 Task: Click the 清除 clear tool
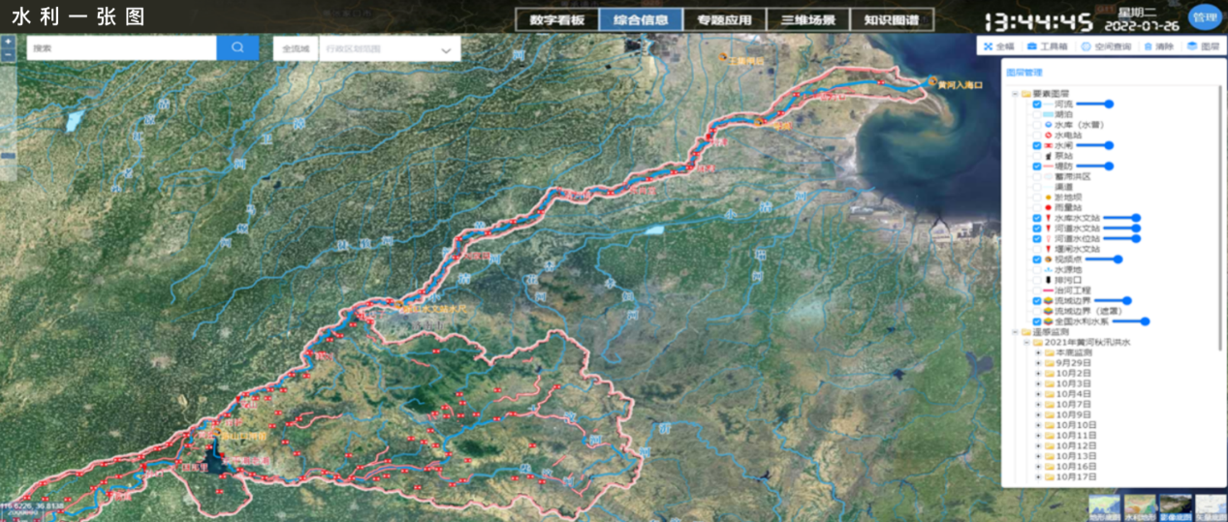(x=1157, y=46)
